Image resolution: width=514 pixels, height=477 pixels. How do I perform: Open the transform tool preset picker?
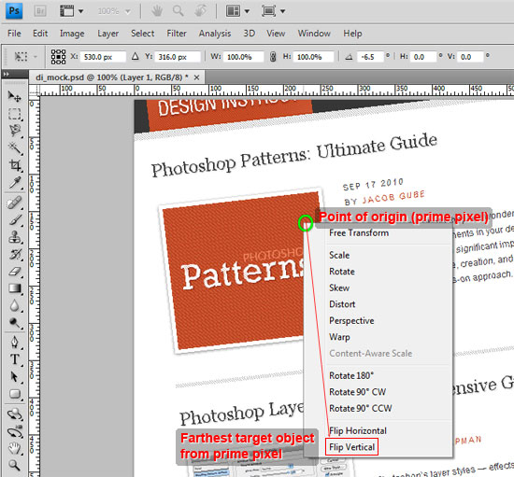click(25, 57)
